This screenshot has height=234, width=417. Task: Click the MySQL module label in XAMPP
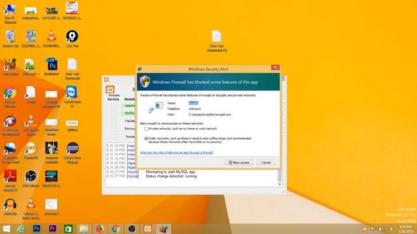click(x=130, y=113)
